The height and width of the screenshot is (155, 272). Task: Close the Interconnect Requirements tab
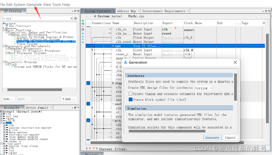pos(188,11)
